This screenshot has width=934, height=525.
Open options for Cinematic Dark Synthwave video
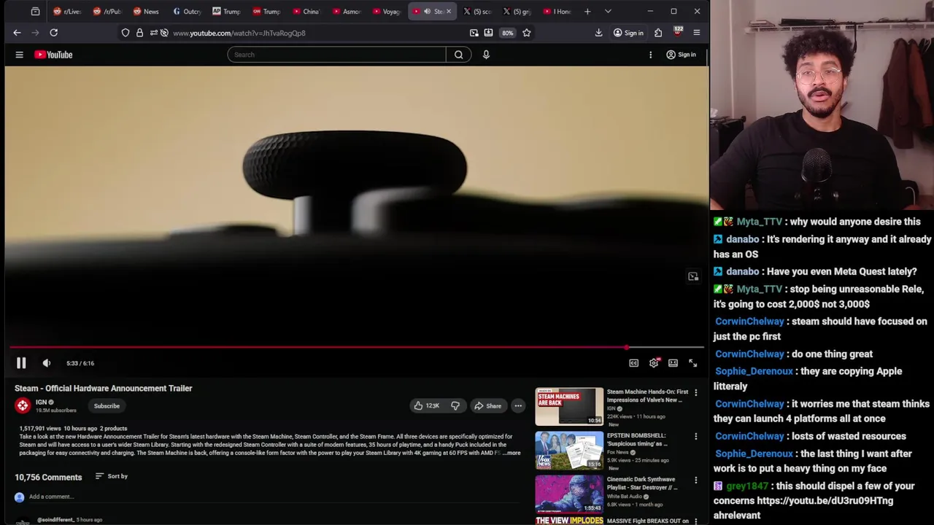695,481
